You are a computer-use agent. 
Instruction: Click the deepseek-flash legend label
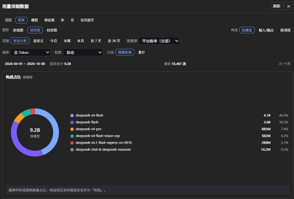point(87,122)
